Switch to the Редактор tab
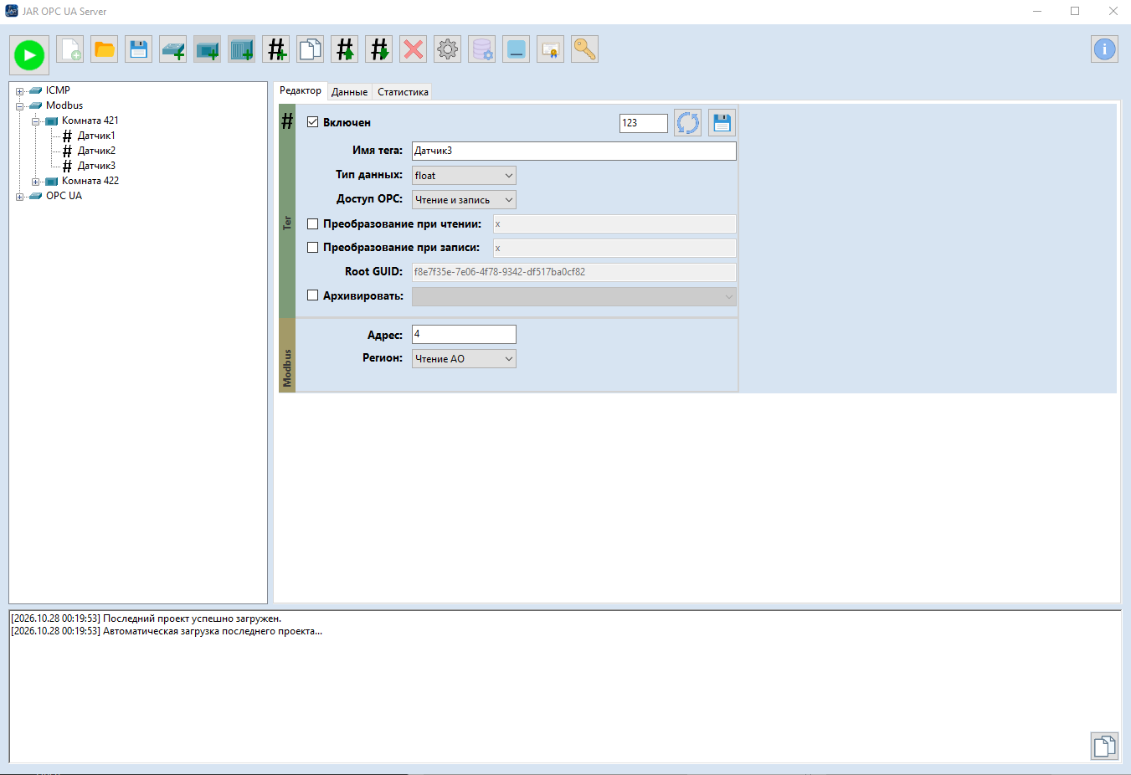 point(301,91)
